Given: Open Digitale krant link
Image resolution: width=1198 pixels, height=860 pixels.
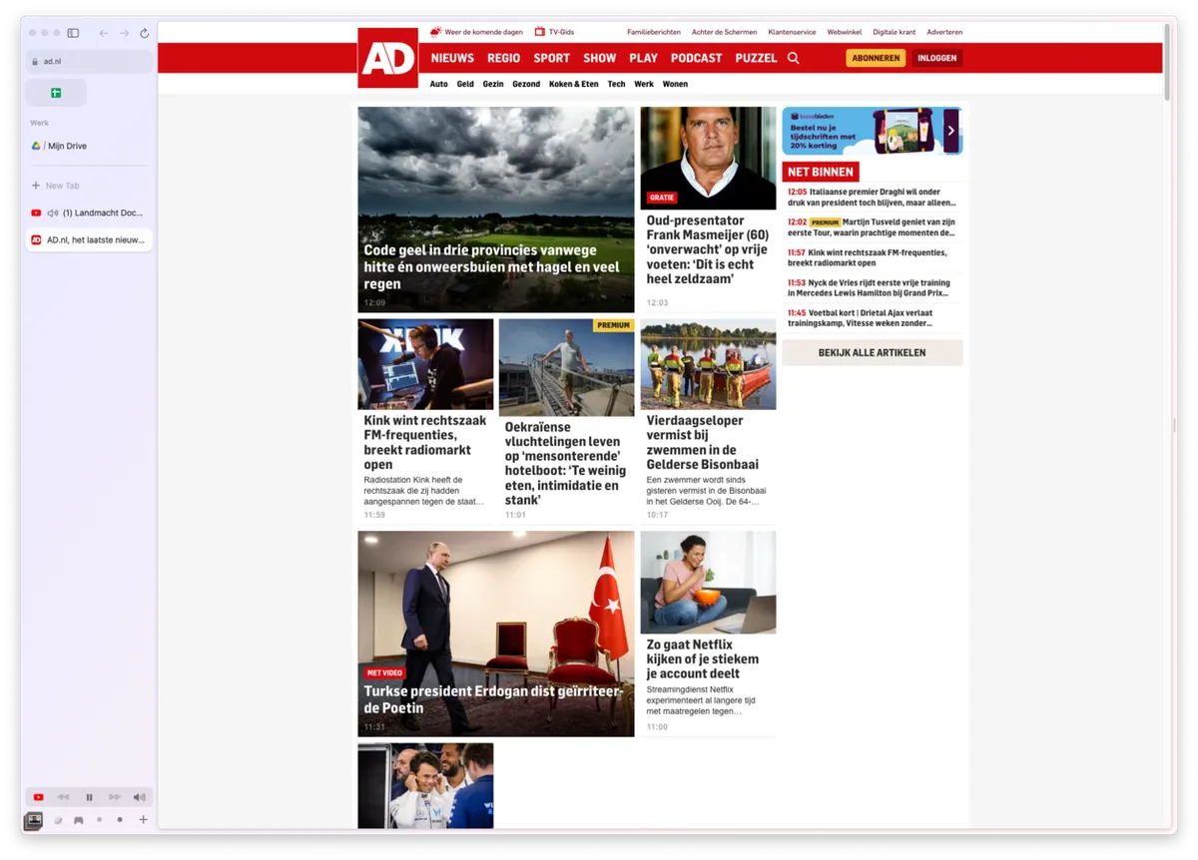Looking at the screenshot, I should [x=895, y=32].
